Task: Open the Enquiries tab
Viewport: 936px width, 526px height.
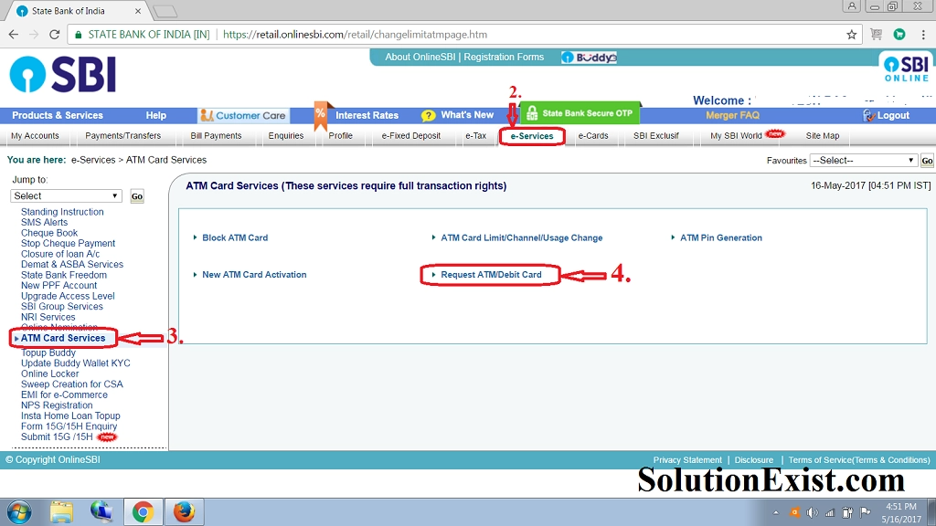Action: pos(286,136)
